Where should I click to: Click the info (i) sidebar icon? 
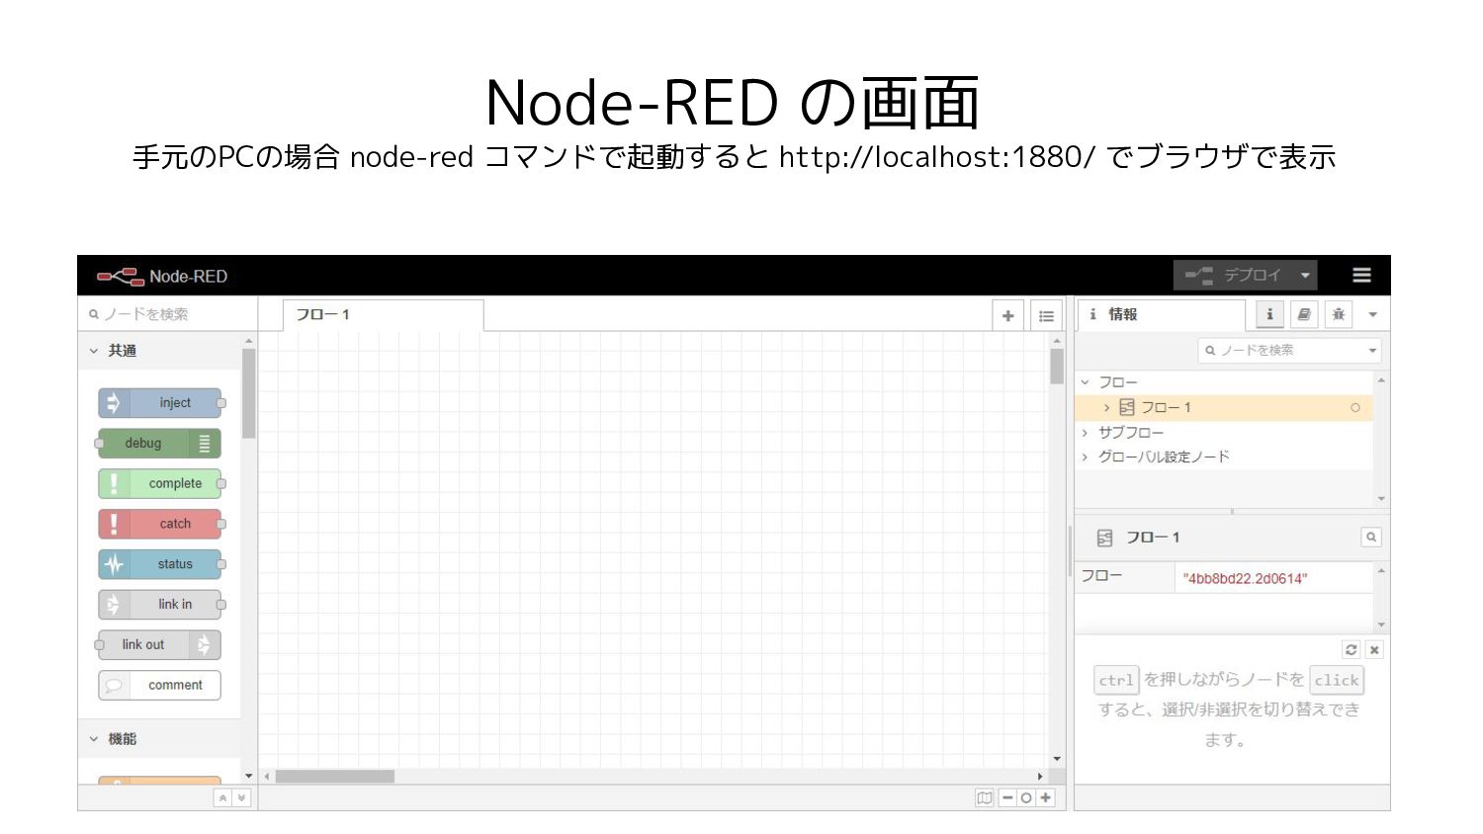coord(1270,314)
